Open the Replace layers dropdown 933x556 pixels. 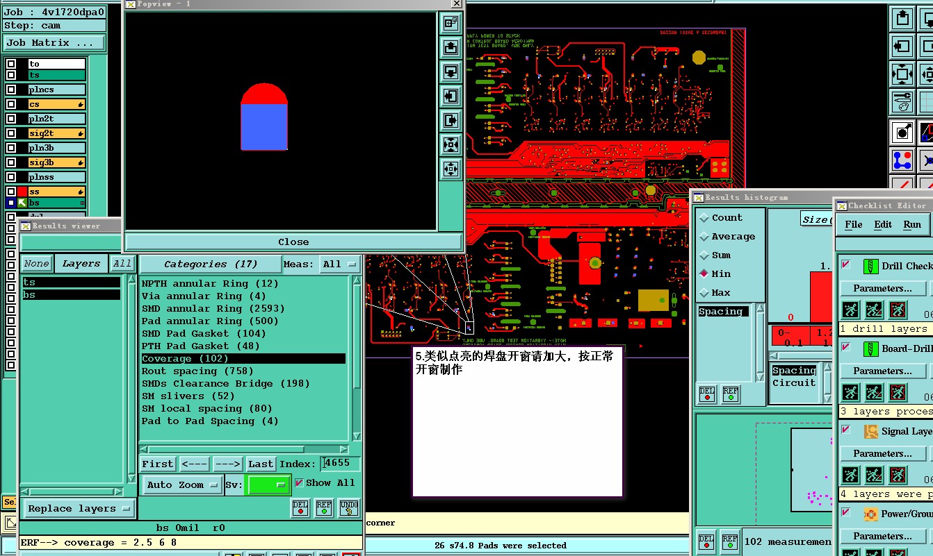click(79, 508)
